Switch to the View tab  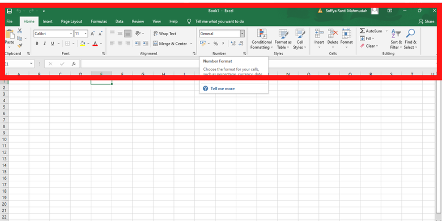[x=157, y=22]
